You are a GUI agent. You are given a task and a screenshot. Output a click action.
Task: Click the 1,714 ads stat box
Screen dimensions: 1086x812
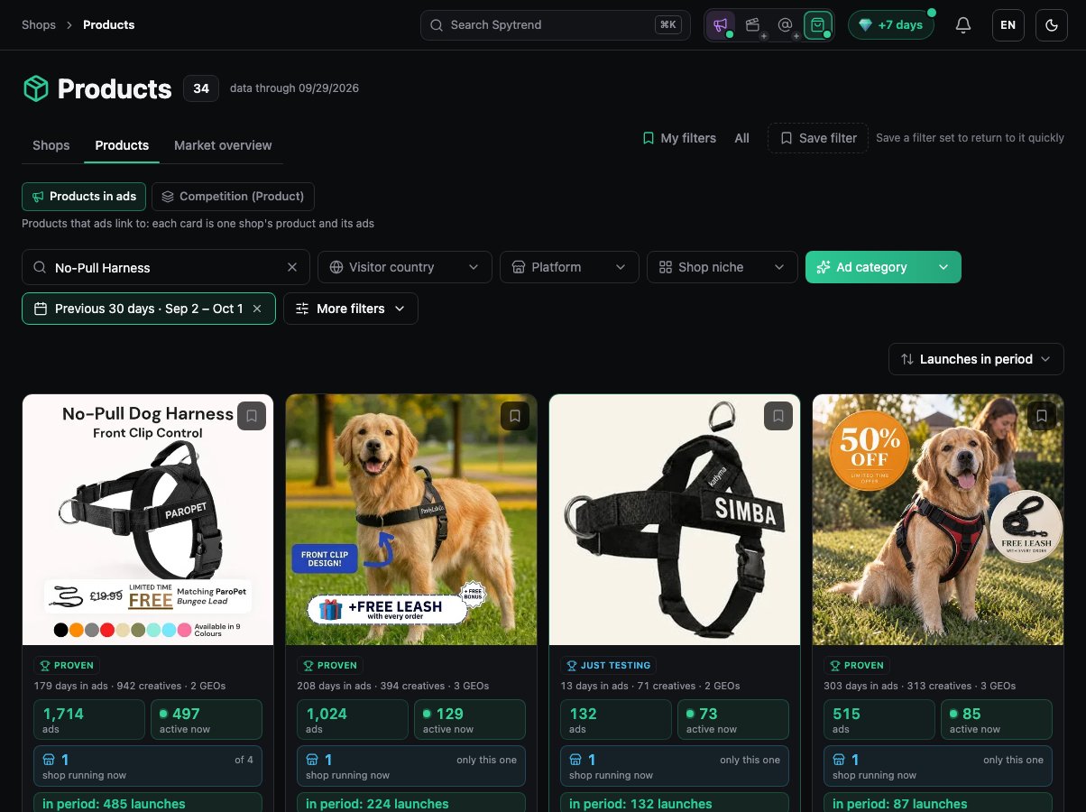(x=89, y=720)
